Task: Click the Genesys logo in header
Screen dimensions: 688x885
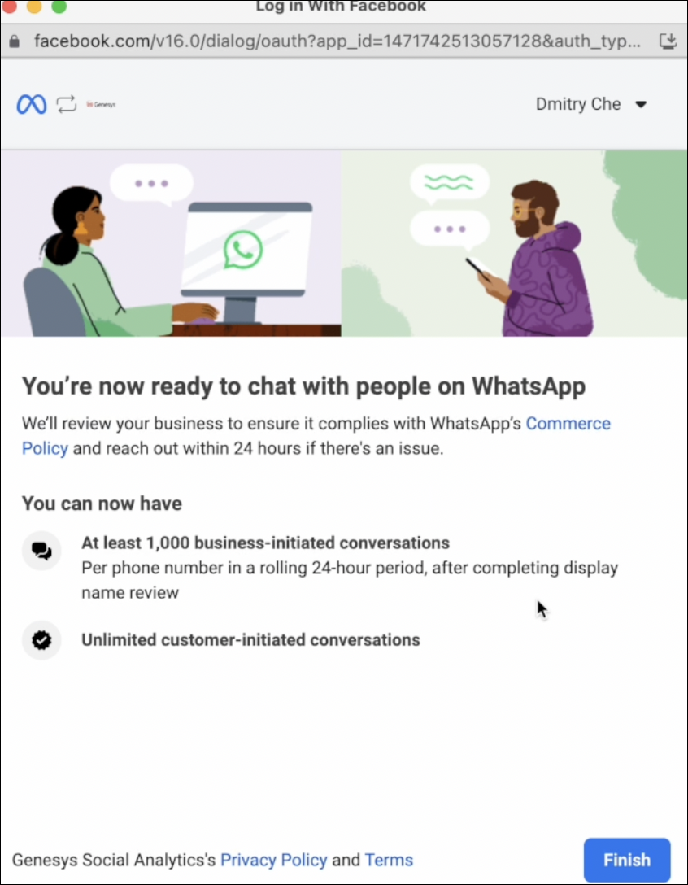Action: (101, 104)
